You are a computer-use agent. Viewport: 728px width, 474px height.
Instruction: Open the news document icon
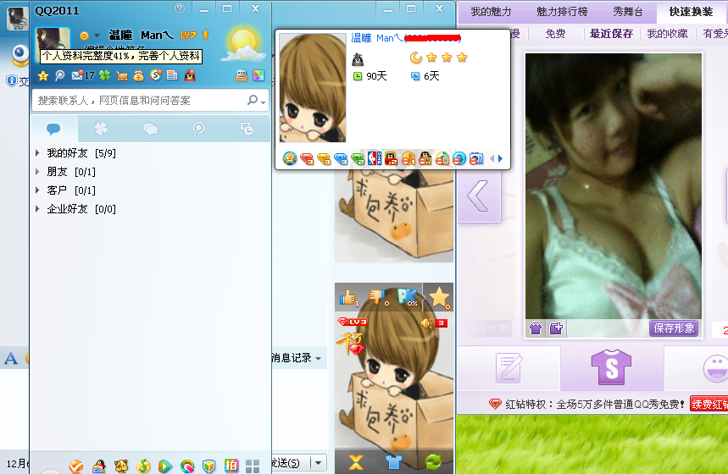pyautogui.click(x=172, y=75)
